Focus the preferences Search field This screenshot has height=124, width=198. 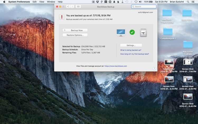[x=144, y=7]
